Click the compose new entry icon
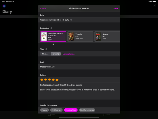 154,6
